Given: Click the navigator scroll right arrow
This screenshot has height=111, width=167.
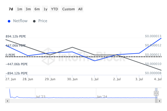Looking at the screenshot, I should click(160, 101).
